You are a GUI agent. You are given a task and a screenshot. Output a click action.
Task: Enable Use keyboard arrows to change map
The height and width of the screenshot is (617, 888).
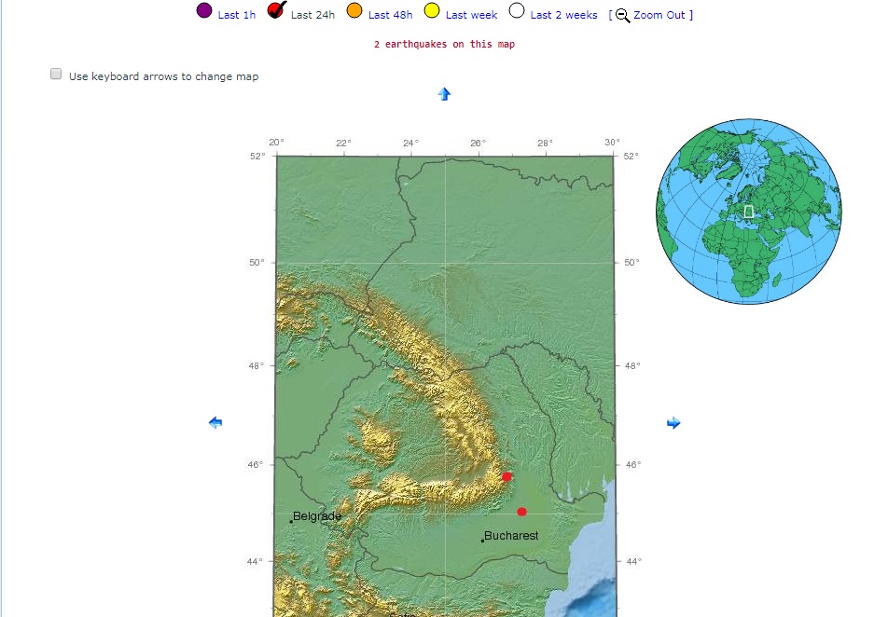click(56, 75)
